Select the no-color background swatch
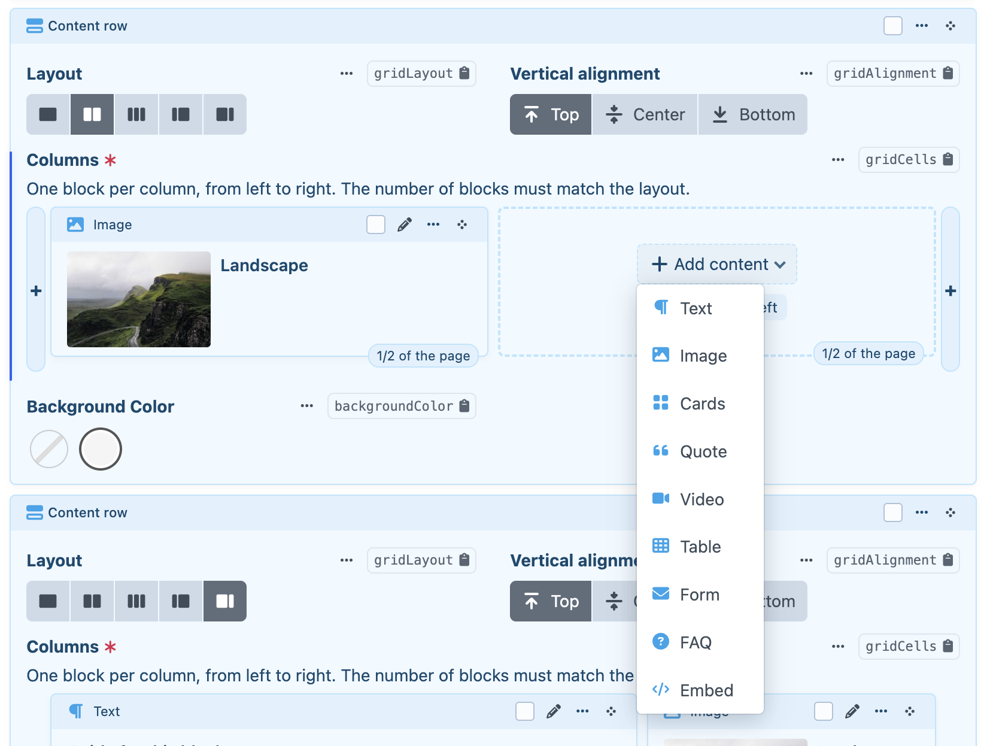This screenshot has height=746, width=990. pos(49,449)
